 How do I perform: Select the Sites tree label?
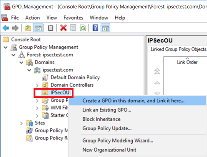pos(40,123)
